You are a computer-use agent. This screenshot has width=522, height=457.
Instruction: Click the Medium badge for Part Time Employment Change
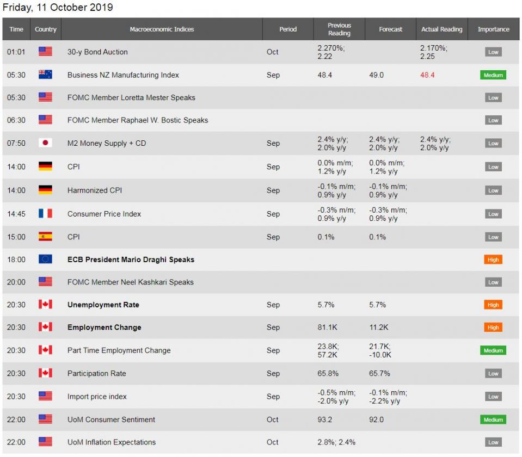pos(493,350)
